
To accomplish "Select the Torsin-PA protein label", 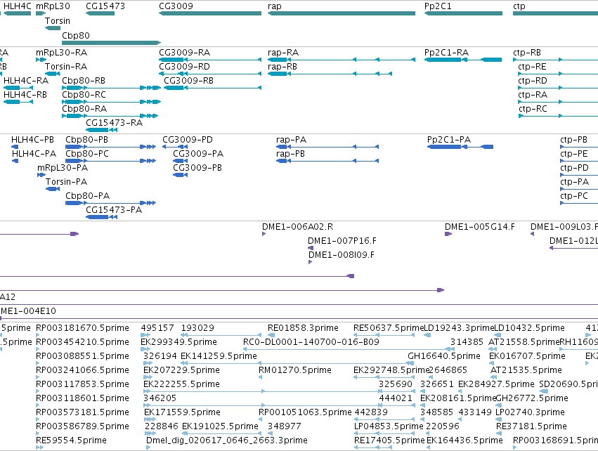I will click(x=66, y=181).
